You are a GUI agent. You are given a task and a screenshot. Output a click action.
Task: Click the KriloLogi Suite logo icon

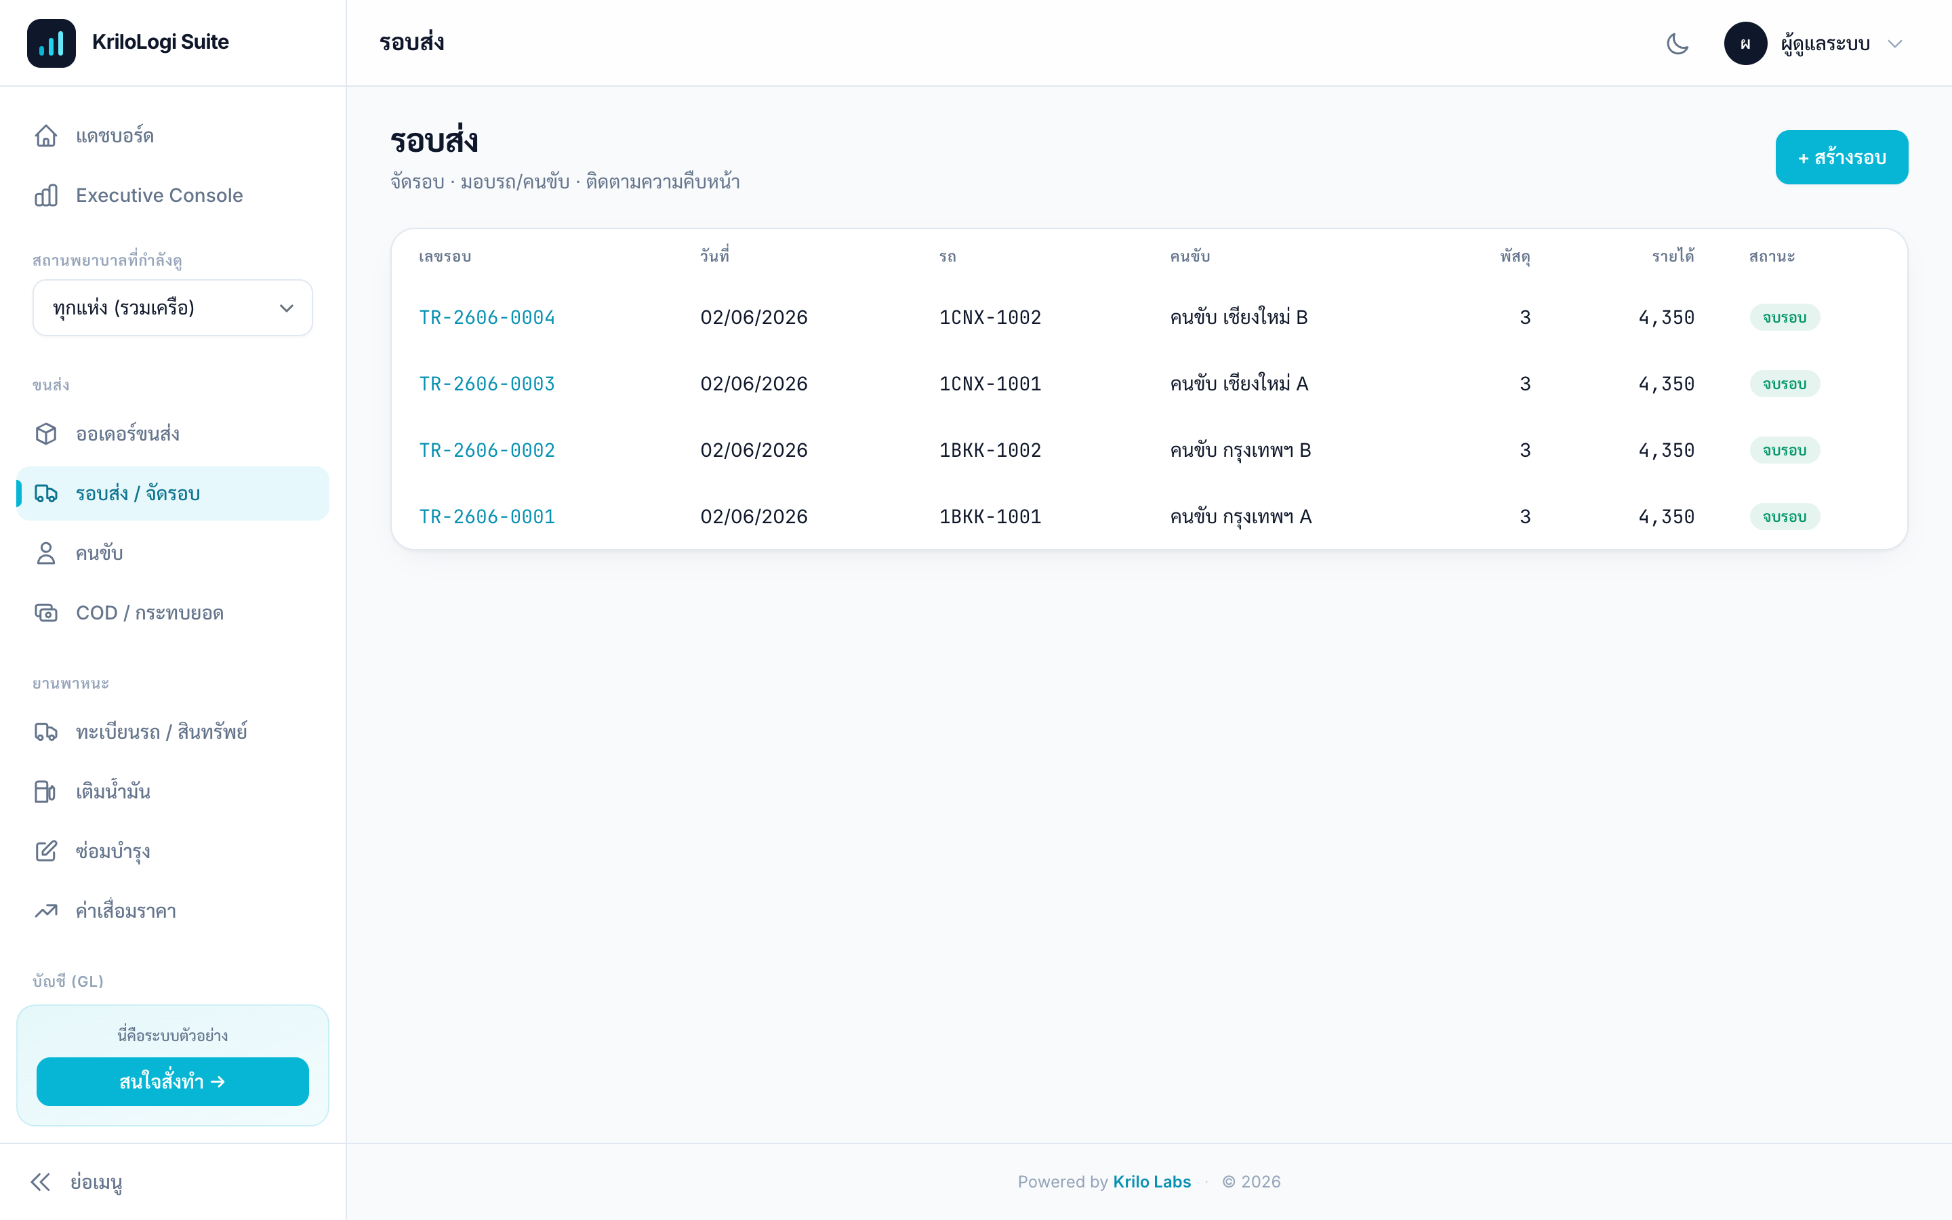(51, 43)
